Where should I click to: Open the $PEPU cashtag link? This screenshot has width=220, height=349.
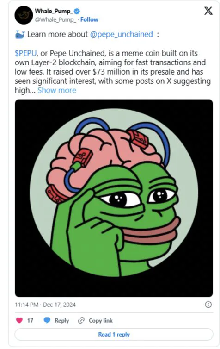click(x=26, y=53)
